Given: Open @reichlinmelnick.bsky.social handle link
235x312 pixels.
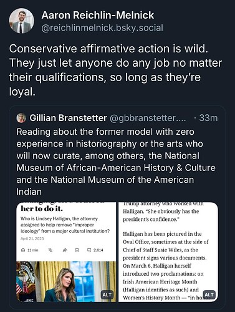Looking at the screenshot, I should click(x=102, y=28).
